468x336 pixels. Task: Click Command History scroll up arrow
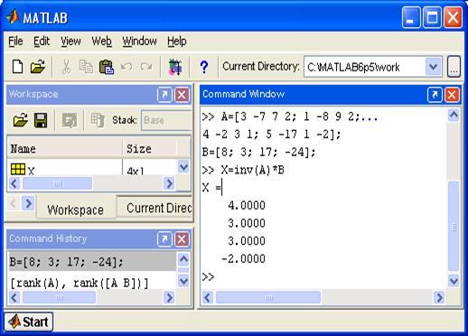183,259
